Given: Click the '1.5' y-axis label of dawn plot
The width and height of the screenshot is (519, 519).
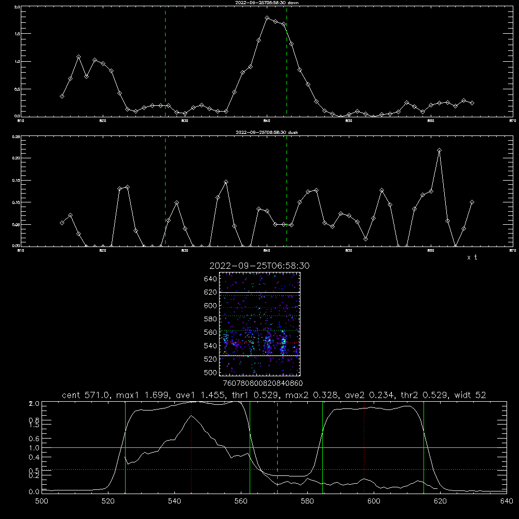Looking at the screenshot, I should 18,34.
